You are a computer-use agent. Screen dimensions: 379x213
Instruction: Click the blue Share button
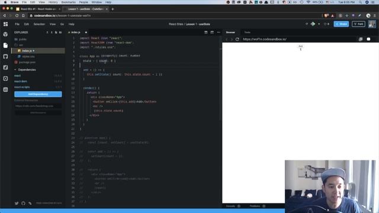coord(341,24)
